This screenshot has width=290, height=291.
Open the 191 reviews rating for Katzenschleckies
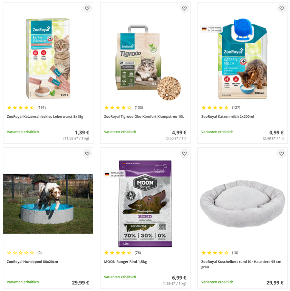(26, 107)
